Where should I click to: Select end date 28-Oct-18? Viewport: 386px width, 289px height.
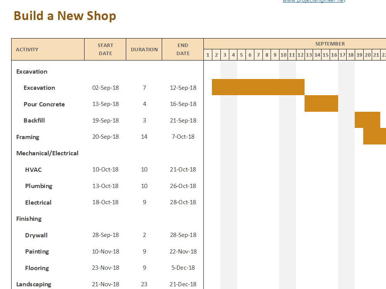(183, 202)
